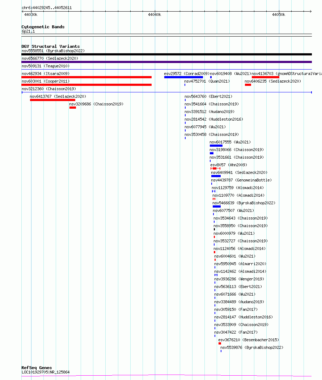
Task: Open nsv6004601 (Wu2021) variant
Action: click(x=235, y=256)
